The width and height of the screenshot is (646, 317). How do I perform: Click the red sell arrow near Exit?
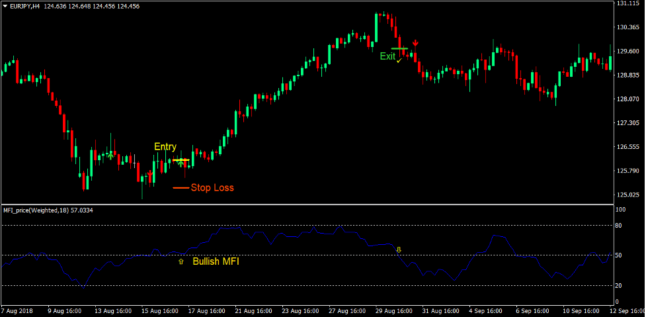[x=415, y=44]
